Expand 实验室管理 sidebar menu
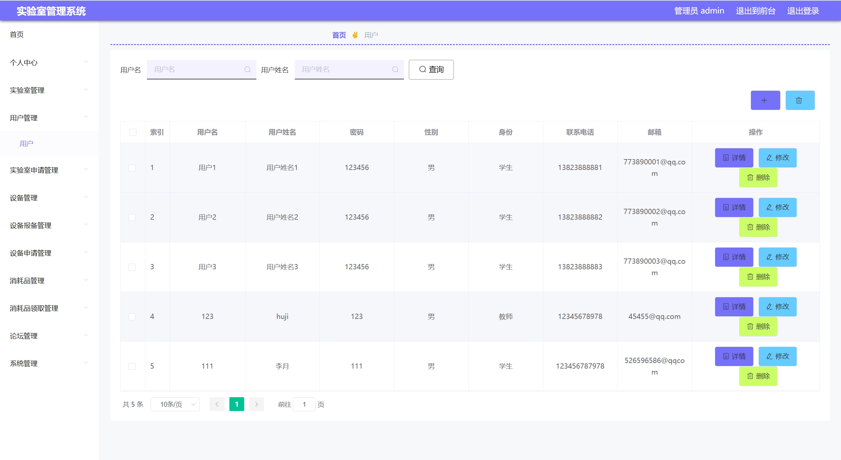The image size is (841, 460). (49, 90)
